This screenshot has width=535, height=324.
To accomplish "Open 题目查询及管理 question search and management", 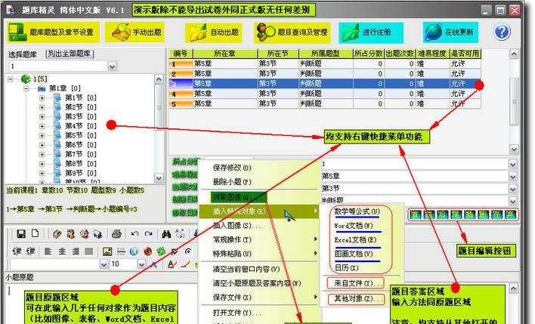I will (x=292, y=32).
